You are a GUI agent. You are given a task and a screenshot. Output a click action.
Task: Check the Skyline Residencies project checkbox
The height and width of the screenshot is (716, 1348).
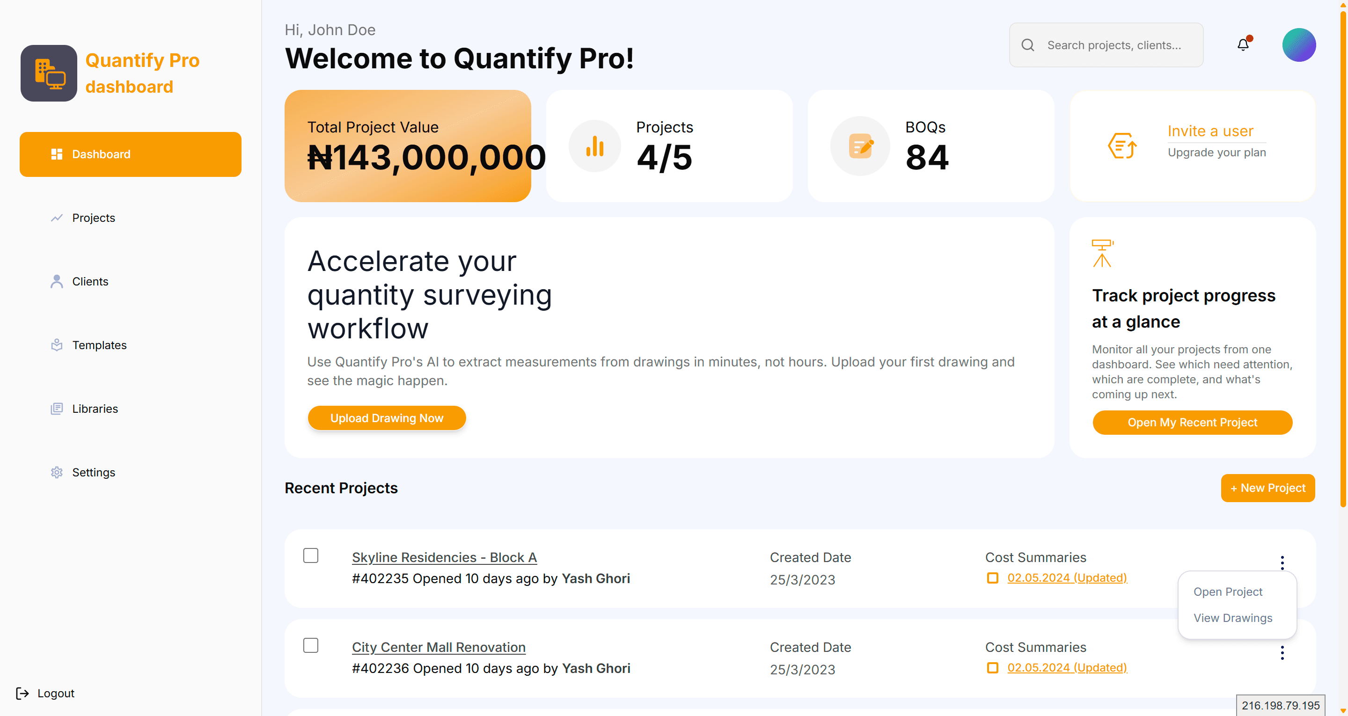pyautogui.click(x=311, y=555)
